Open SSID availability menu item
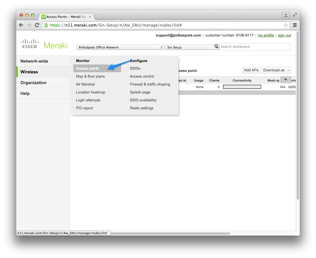Viewport: 316px width, 258px height. (x=143, y=100)
